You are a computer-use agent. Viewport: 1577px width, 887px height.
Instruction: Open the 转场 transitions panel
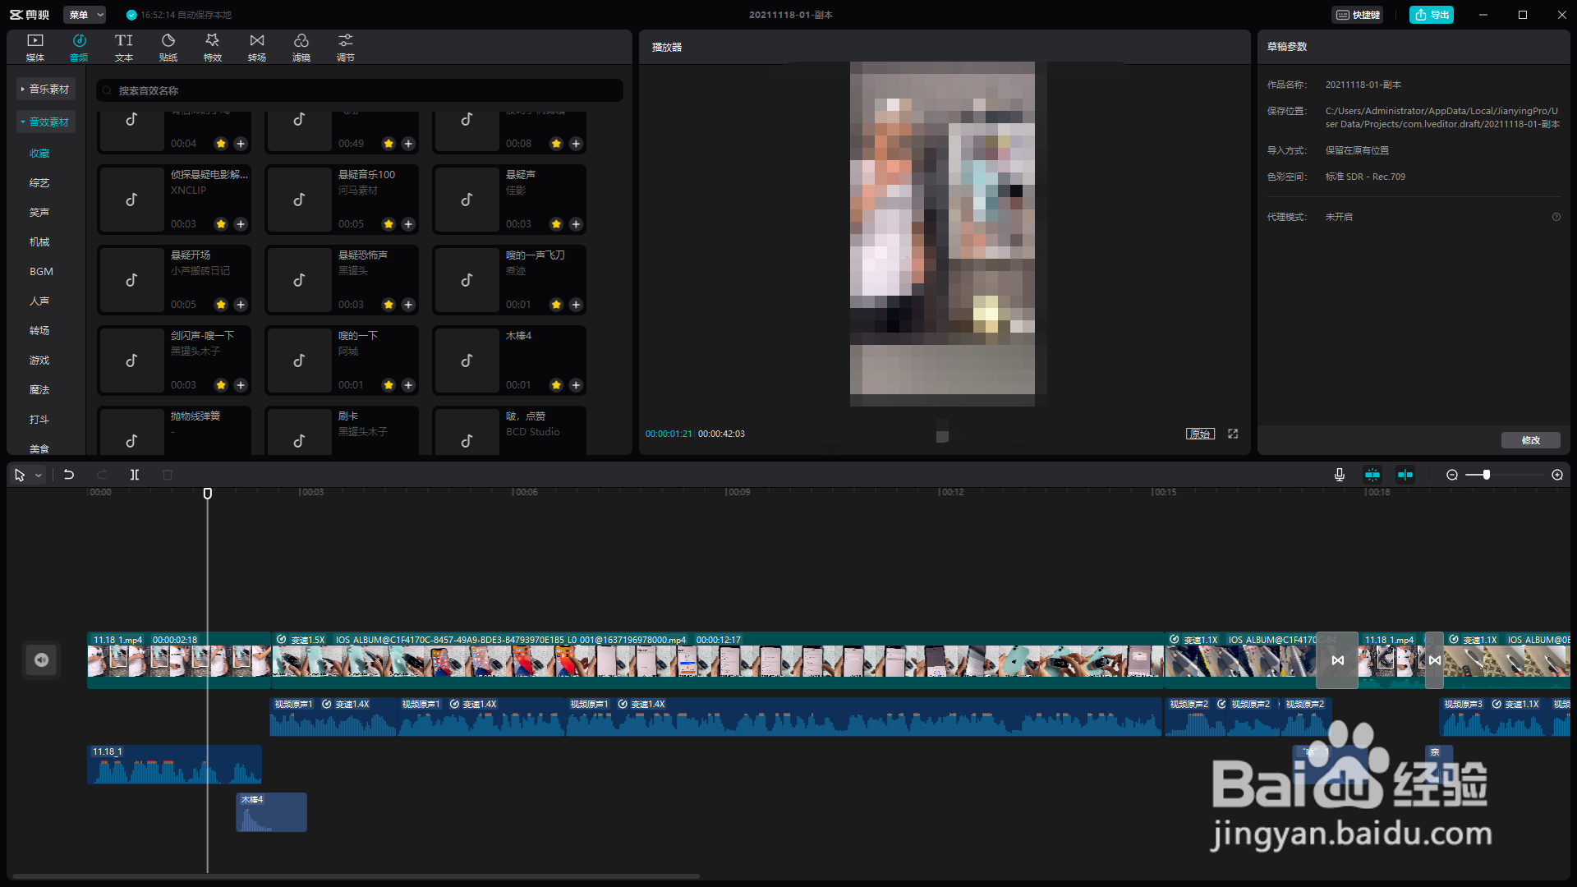tap(257, 47)
